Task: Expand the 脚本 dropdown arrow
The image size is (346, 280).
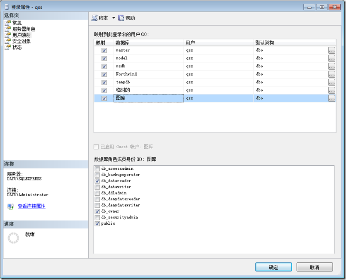Action: [114, 18]
